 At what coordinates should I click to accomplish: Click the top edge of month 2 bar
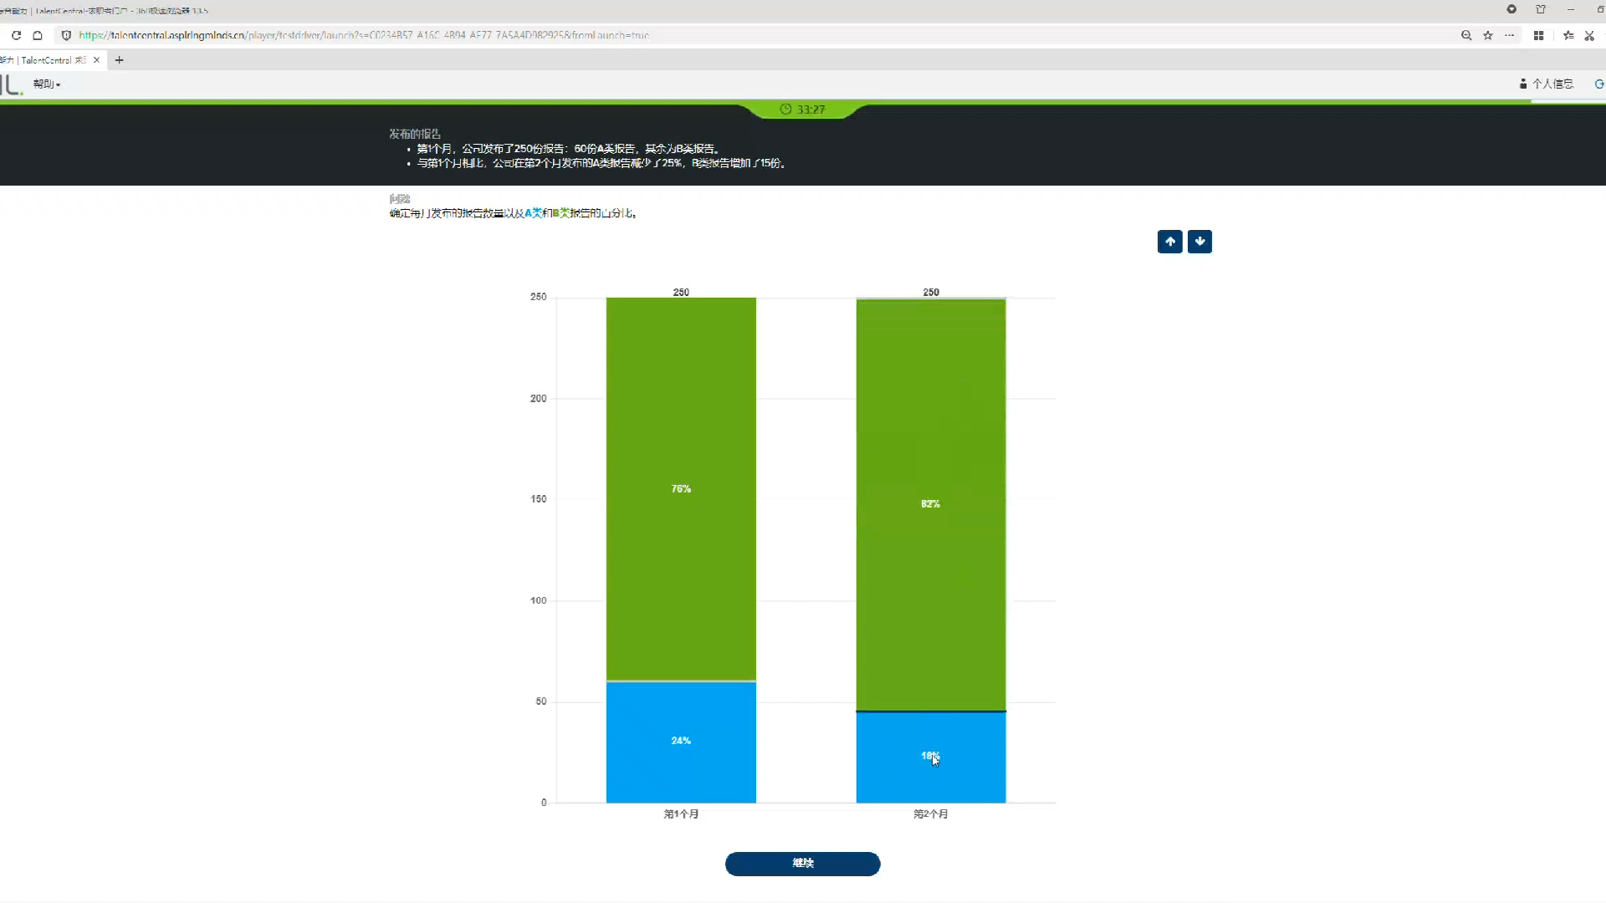(x=931, y=298)
